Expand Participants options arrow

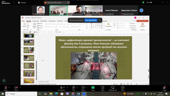[x=67, y=87]
